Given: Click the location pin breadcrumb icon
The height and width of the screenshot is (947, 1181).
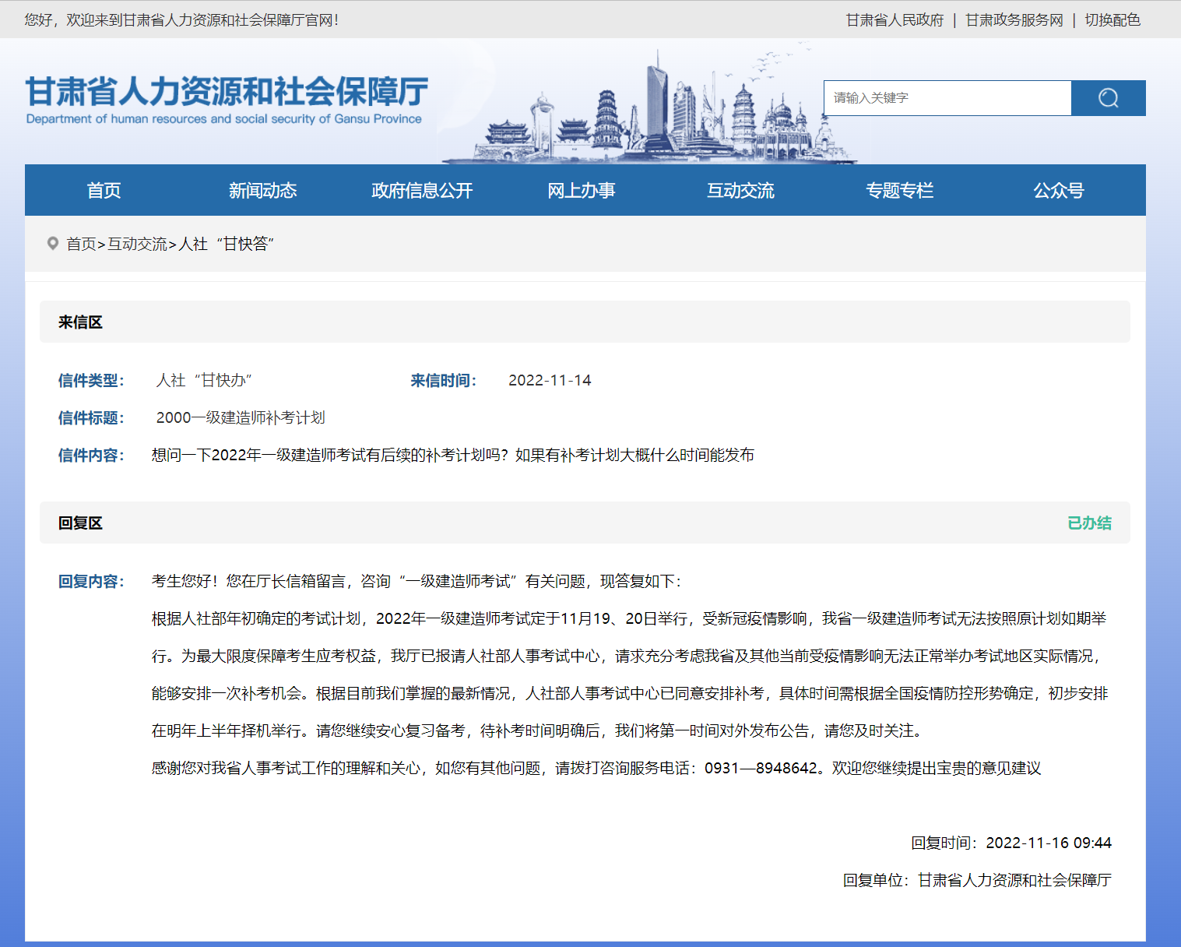Looking at the screenshot, I should tap(53, 244).
